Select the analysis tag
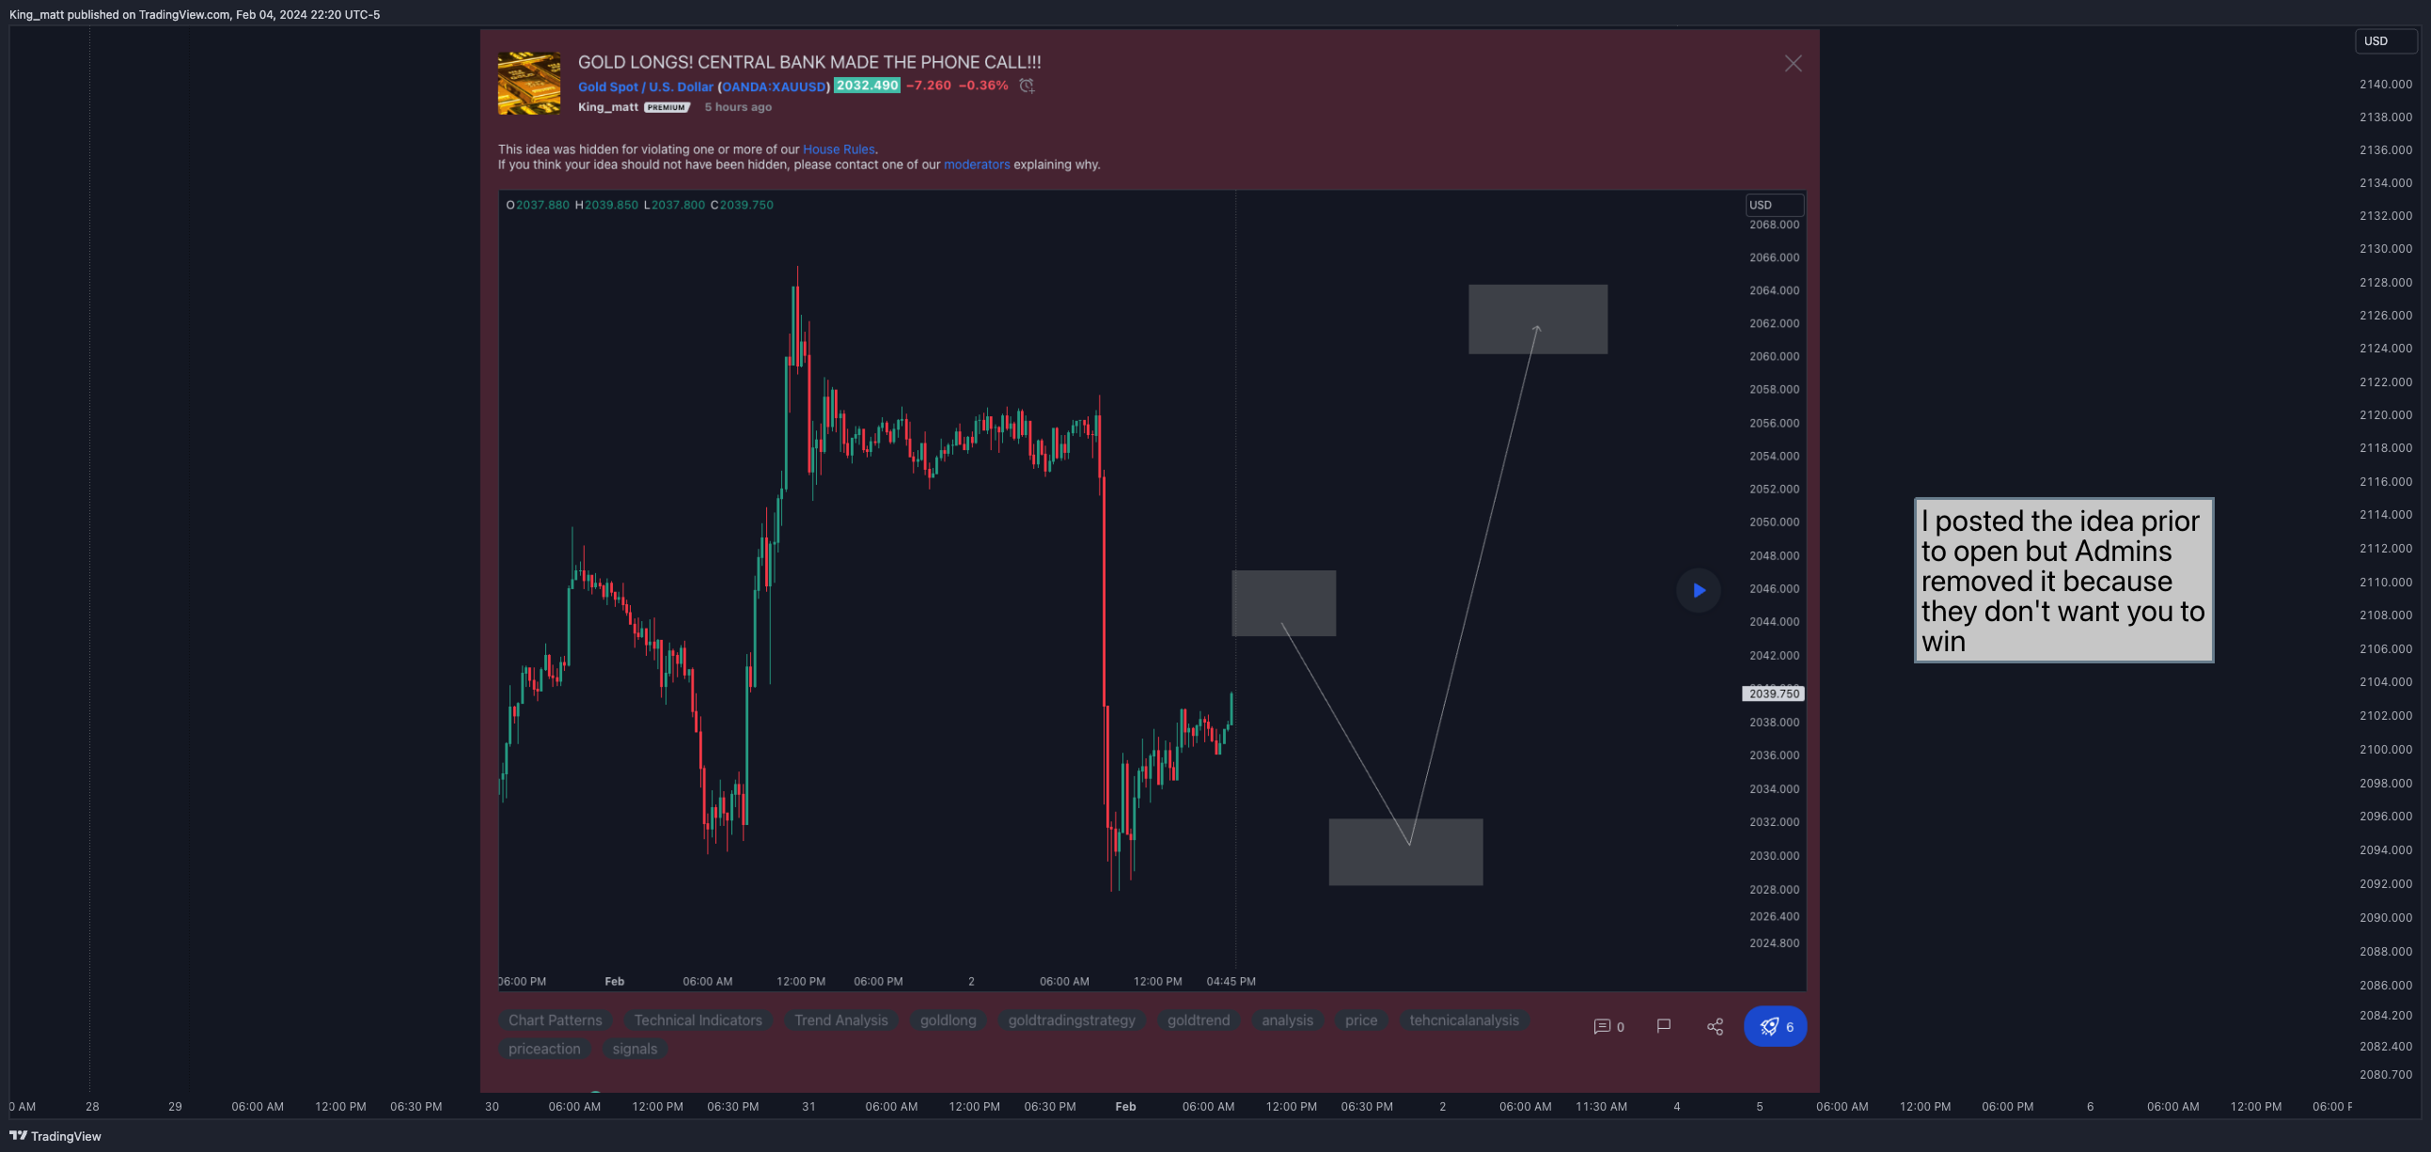 1287,1020
